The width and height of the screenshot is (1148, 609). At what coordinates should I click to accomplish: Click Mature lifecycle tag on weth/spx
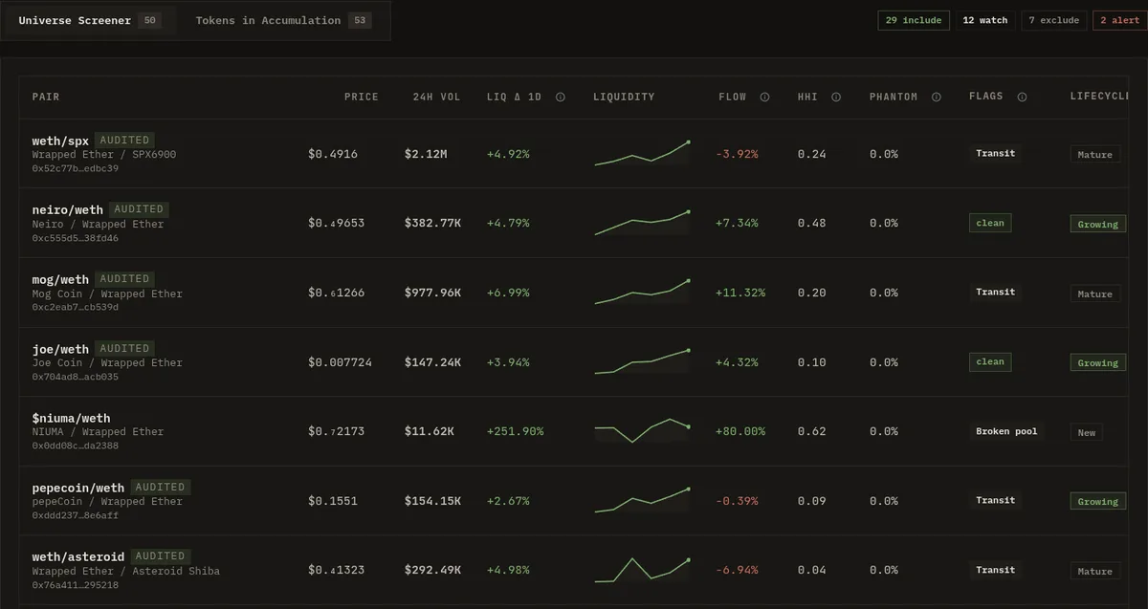[1095, 154]
